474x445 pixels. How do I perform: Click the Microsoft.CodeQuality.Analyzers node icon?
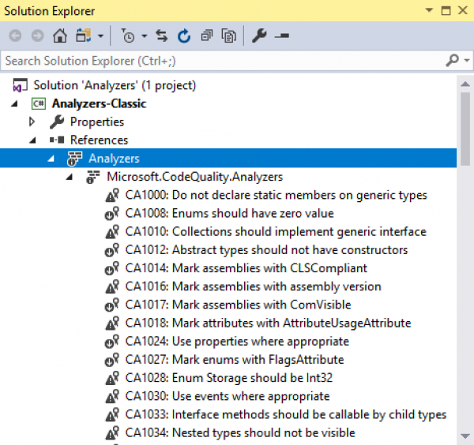(x=92, y=178)
